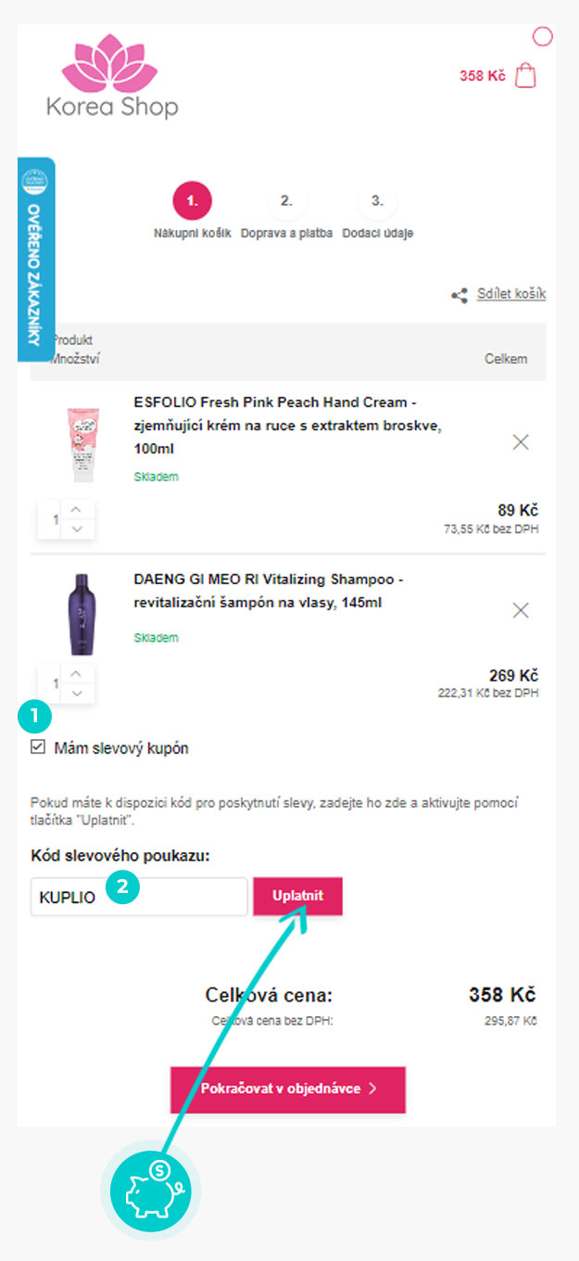This screenshot has height=1261, width=579.
Task: Increase quantity of Vitalizing Shampoo
Action: coord(77,674)
